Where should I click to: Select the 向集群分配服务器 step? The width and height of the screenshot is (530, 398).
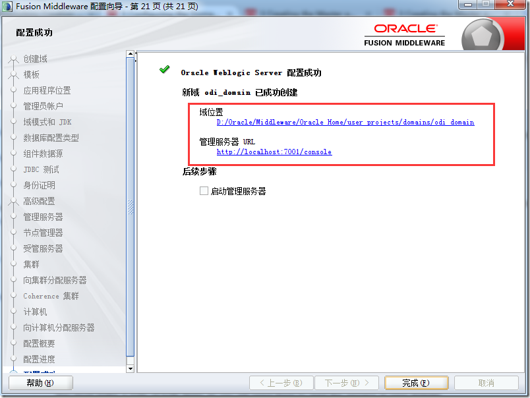pos(55,280)
